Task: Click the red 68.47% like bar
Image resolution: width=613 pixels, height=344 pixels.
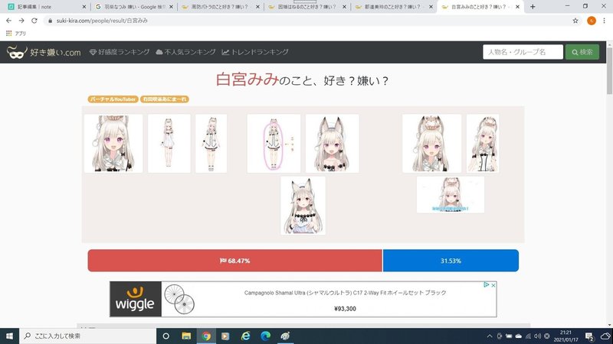Action: click(235, 261)
